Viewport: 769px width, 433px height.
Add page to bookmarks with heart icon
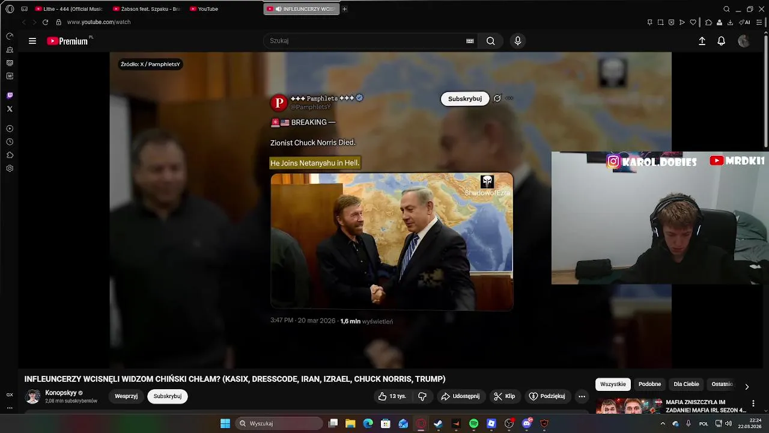click(x=693, y=22)
